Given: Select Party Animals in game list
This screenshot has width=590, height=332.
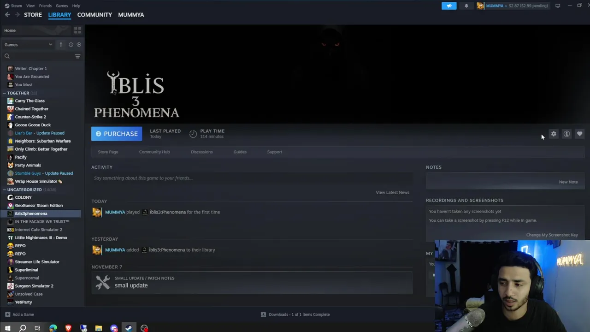Looking at the screenshot, I should point(28,165).
